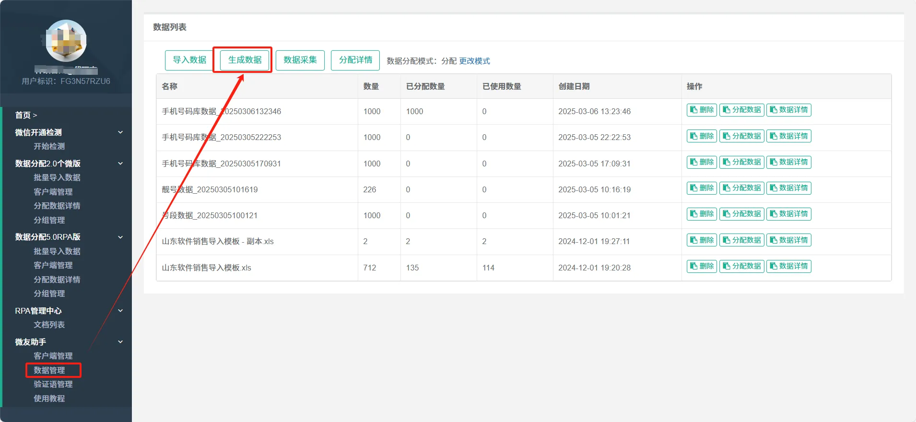
Task: Delete the 手机号码库数据_20250306132346 row
Action: tap(702, 110)
